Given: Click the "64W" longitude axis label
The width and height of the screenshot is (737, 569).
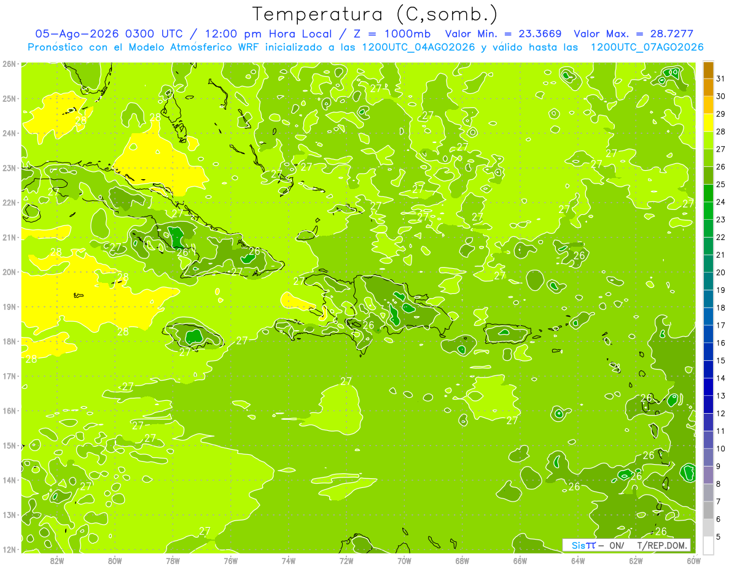Looking at the screenshot, I should pyautogui.click(x=577, y=560).
